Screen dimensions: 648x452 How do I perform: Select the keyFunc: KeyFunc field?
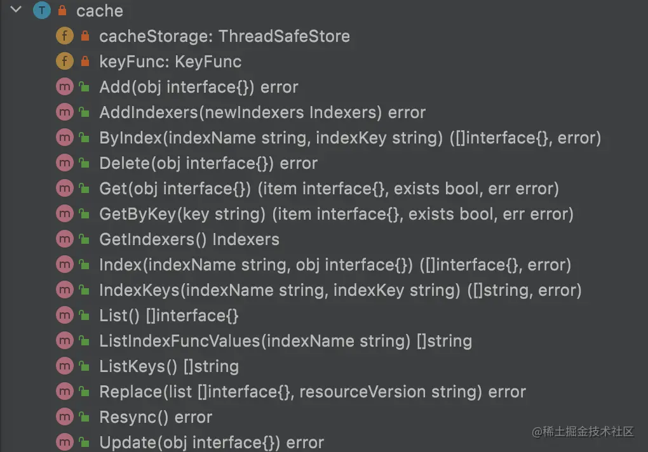(170, 62)
